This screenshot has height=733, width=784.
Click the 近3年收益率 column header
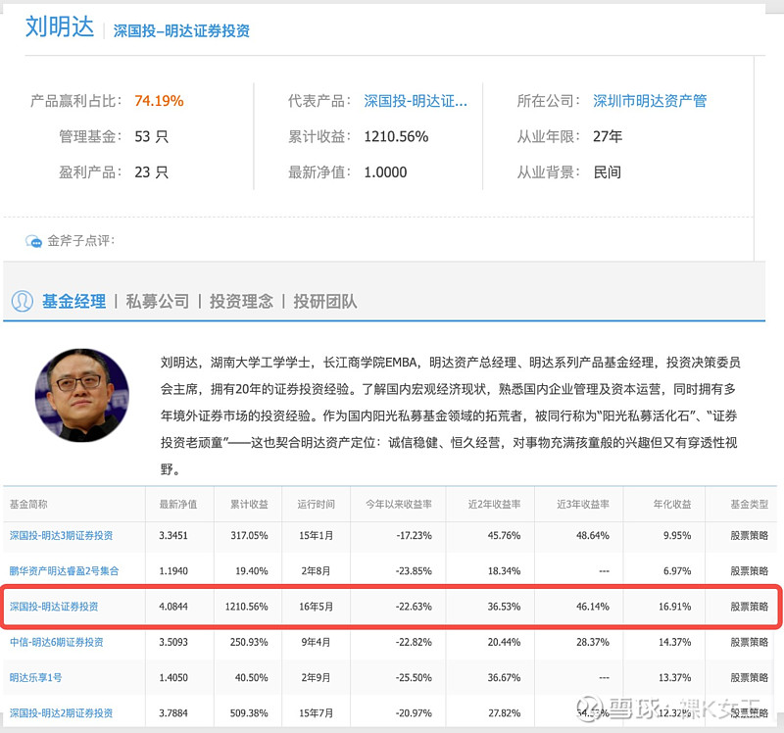583,504
